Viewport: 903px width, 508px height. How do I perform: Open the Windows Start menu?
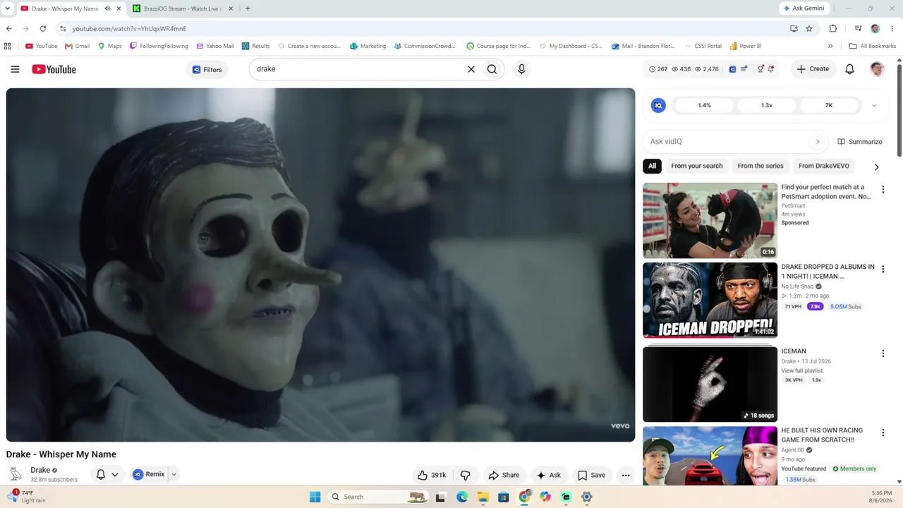coord(315,497)
